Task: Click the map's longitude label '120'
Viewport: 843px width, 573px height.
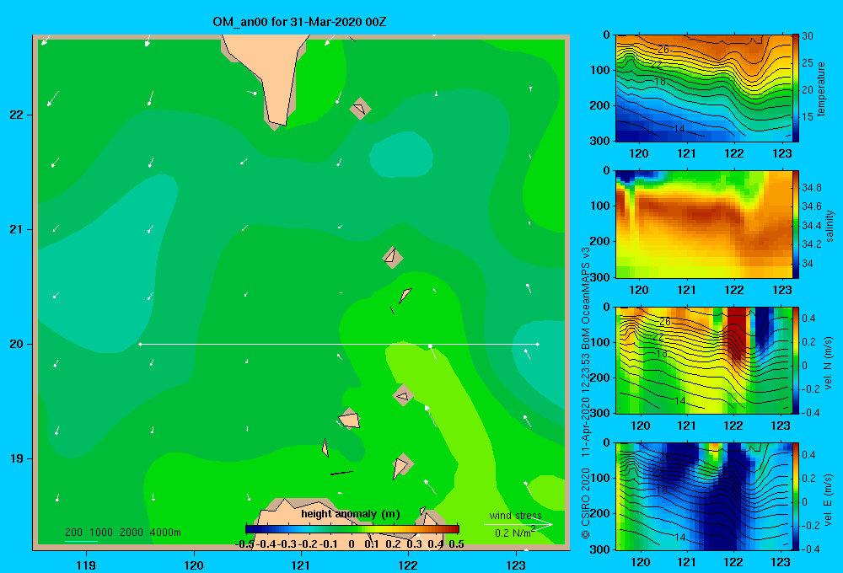Action: pos(194,565)
